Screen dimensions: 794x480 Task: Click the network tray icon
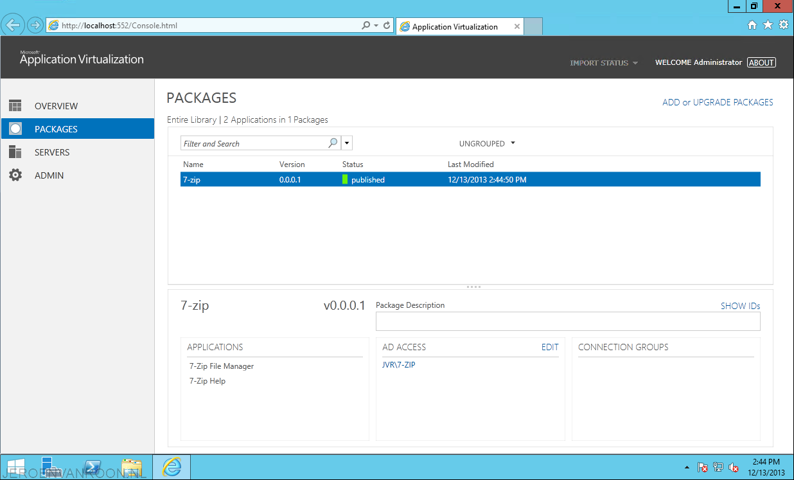[718, 468]
